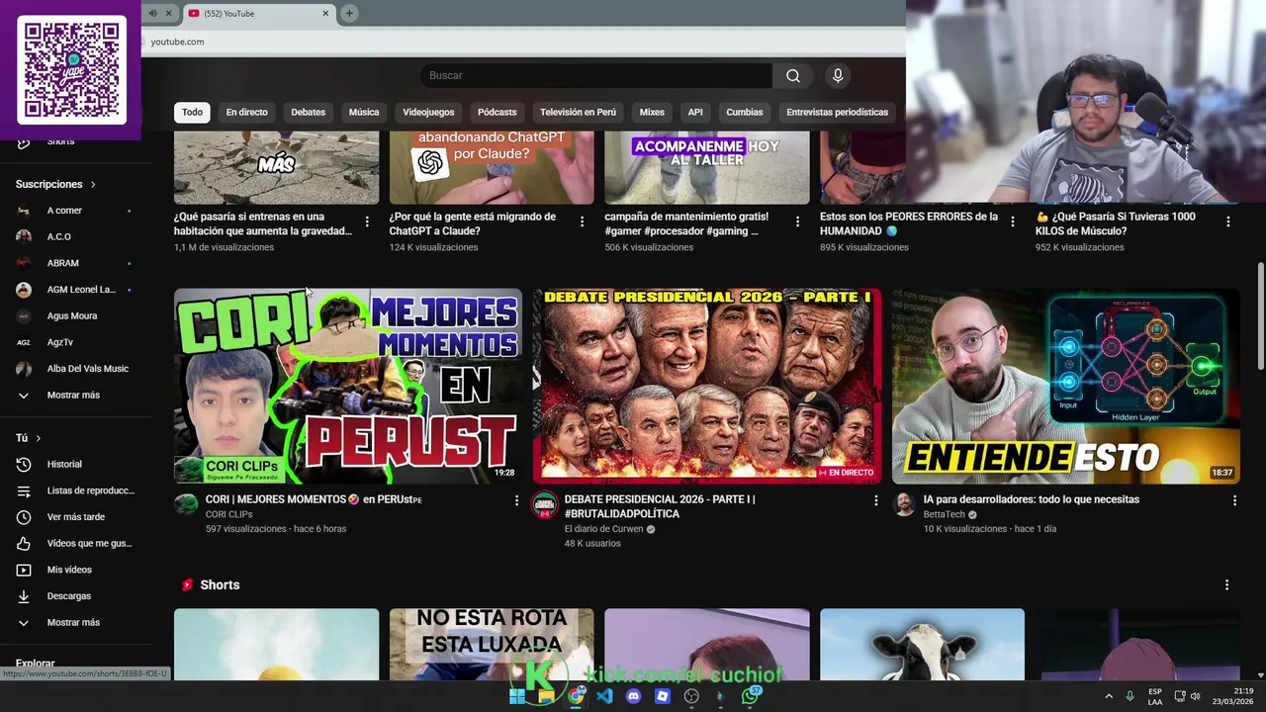This screenshot has height=712, width=1266.
Task: Click El diario de Curwen channel avatar
Action: click(x=544, y=504)
